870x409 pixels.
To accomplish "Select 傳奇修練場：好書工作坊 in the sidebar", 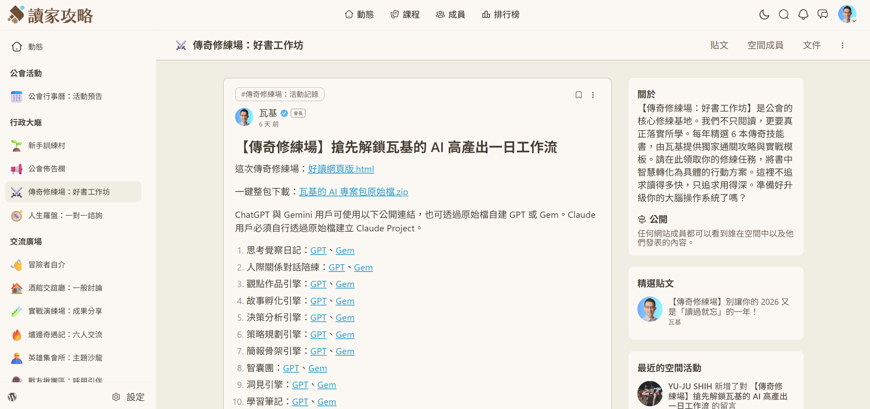I will click(x=73, y=192).
